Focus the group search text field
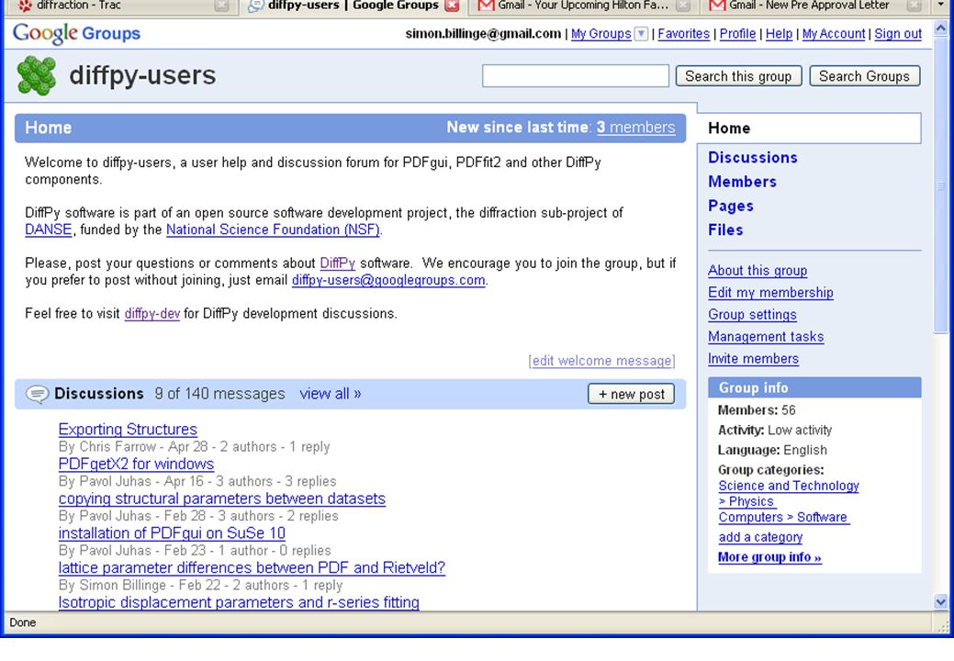This screenshot has height=661, width=954. (575, 76)
